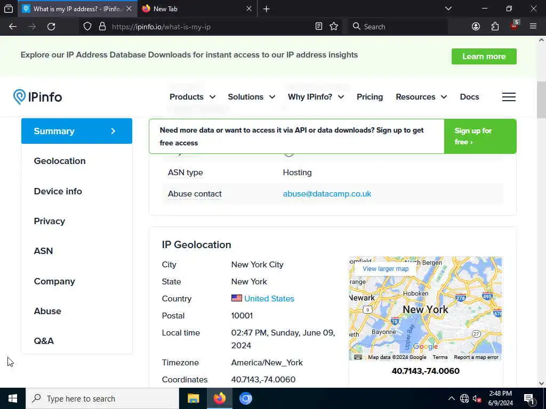Reload the current page
Viewport: 546px width, 409px height.
pyautogui.click(x=51, y=27)
